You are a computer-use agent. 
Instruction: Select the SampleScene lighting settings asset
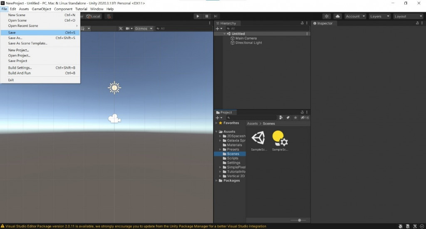point(280,141)
